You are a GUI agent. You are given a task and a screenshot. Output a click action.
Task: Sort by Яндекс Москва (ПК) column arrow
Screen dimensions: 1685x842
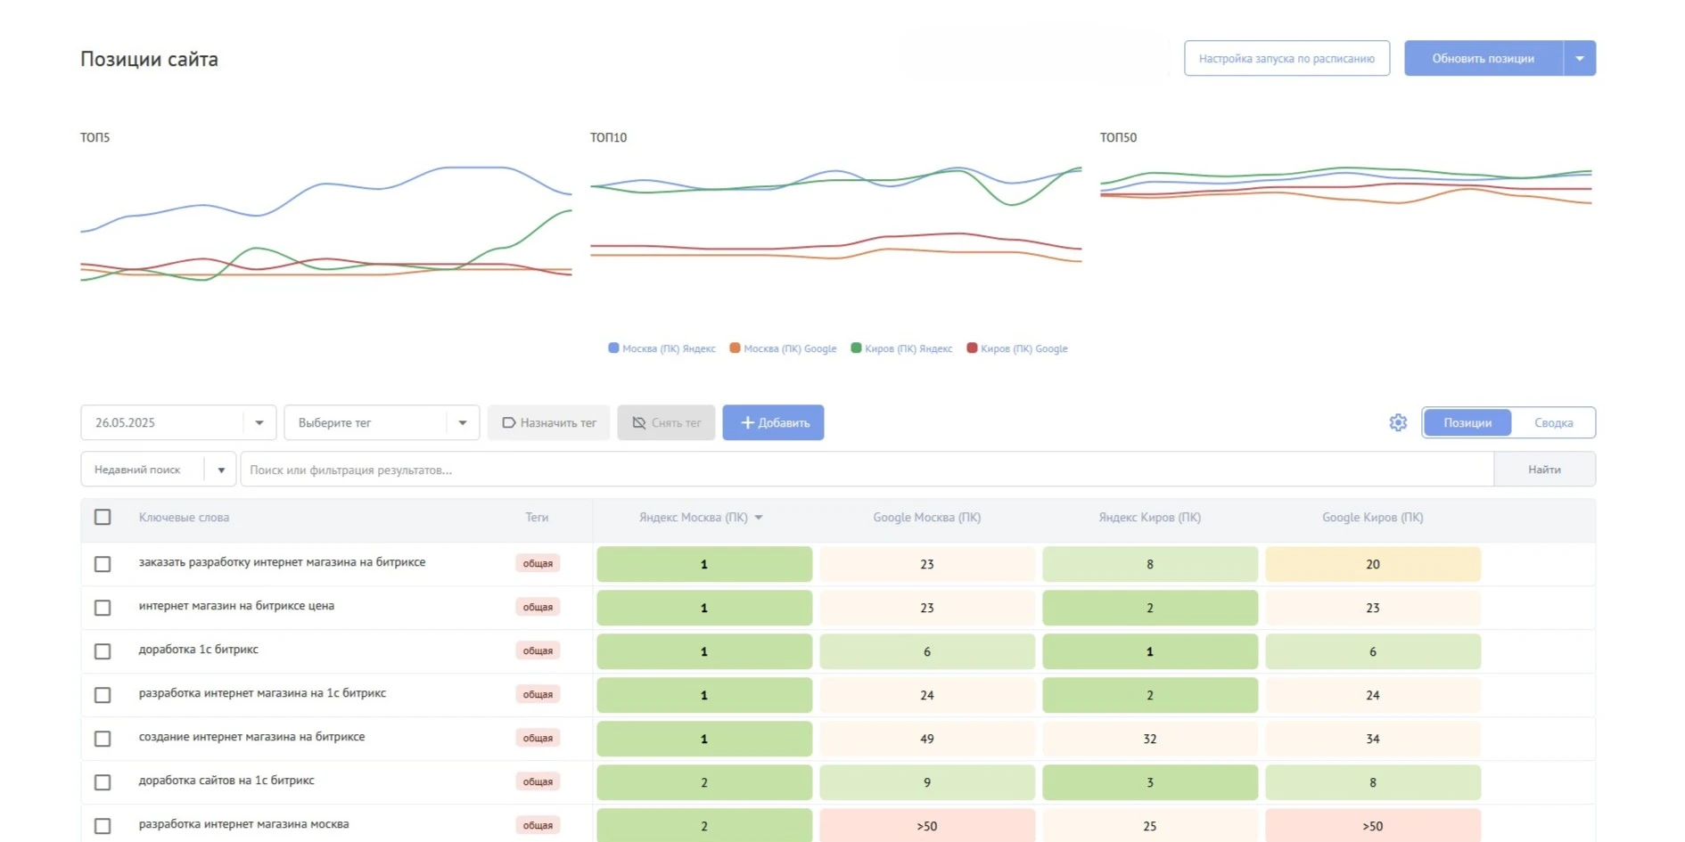[759, 518]
